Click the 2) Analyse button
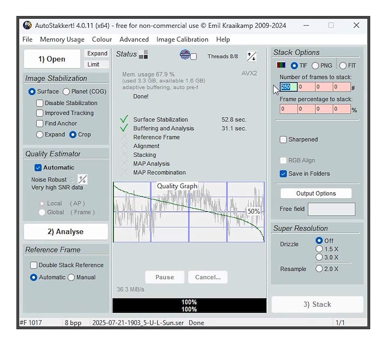Viewport: 387px width, 346px height. point(66,232)
